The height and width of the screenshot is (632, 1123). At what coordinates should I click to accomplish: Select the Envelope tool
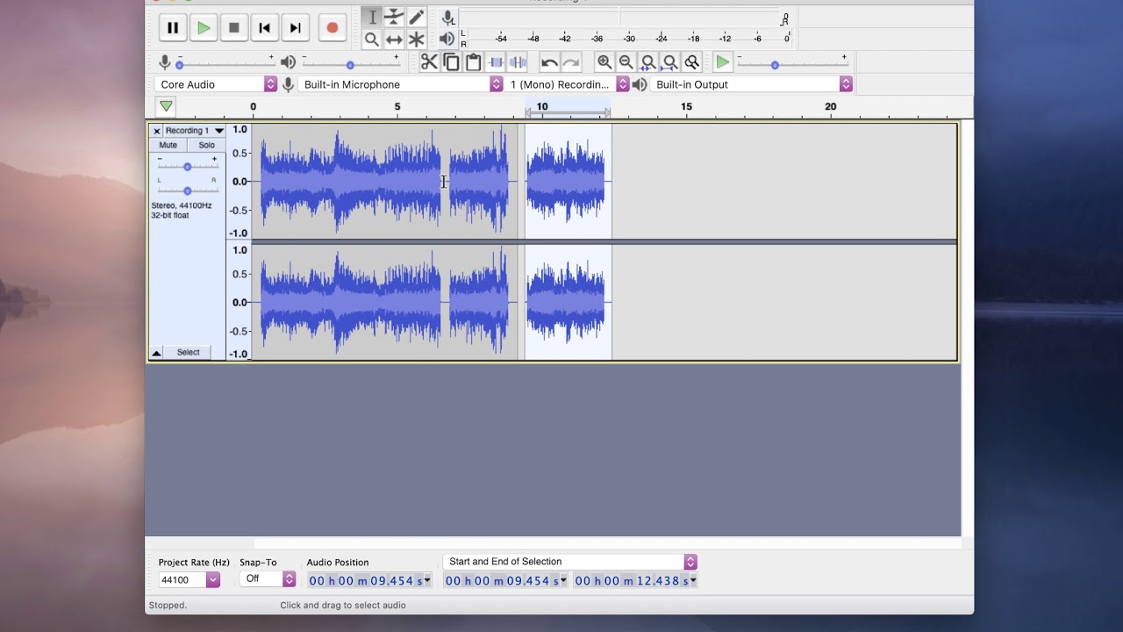click(x=394, y=18)
